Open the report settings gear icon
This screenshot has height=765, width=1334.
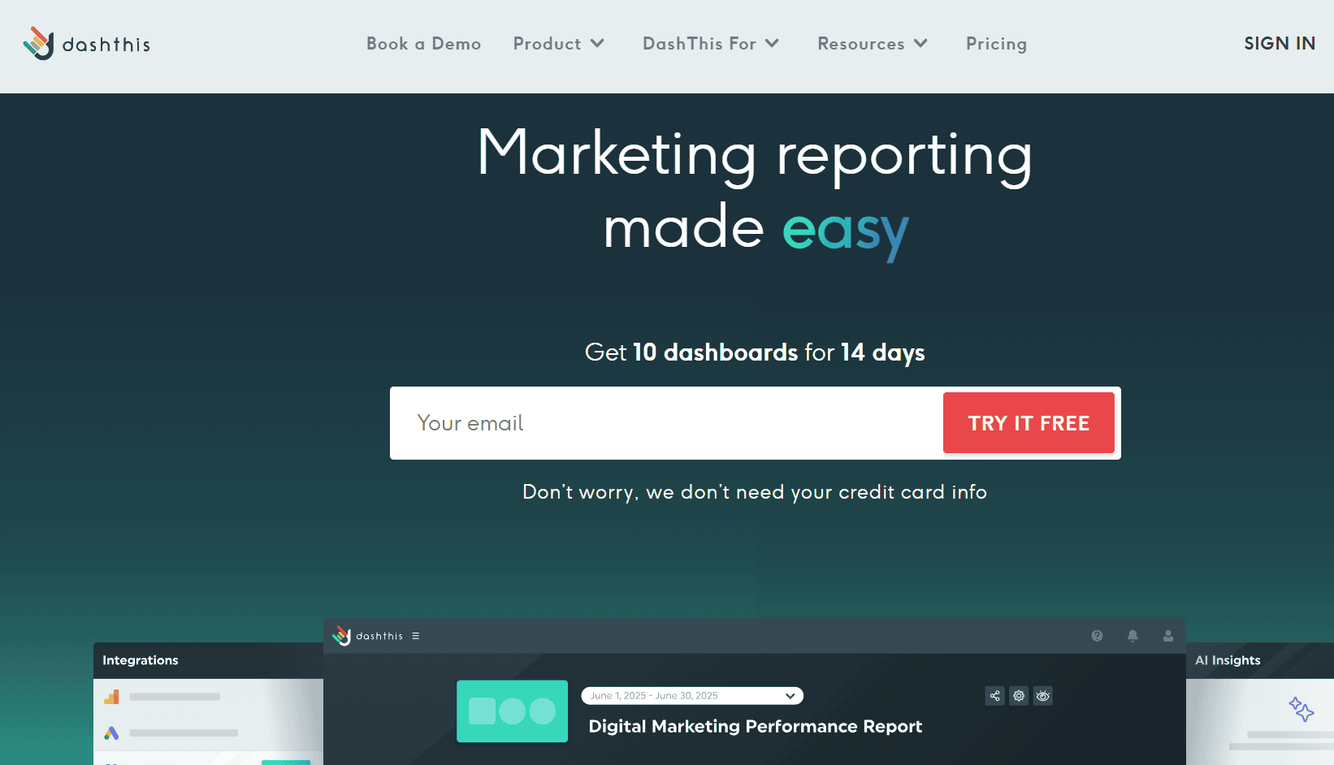click(1019, 696)
